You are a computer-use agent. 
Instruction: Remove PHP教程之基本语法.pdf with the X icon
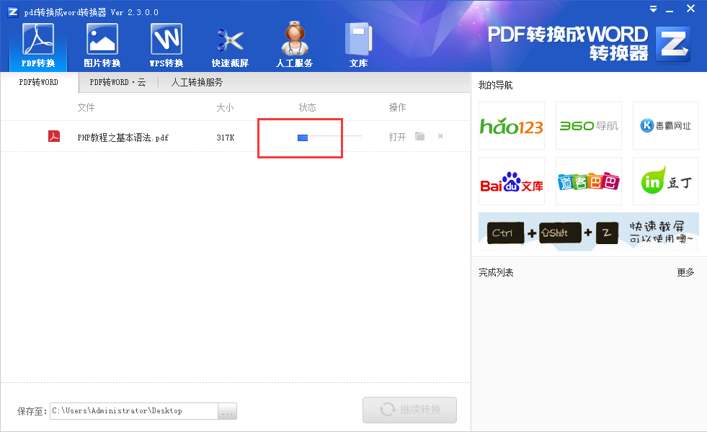click(440, 137)
